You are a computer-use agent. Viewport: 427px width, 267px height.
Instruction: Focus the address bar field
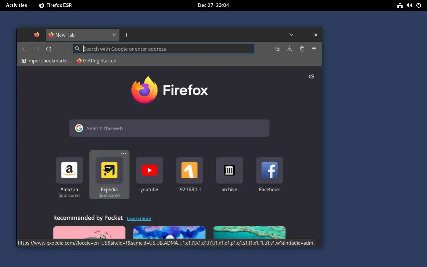tap(163, 49)
